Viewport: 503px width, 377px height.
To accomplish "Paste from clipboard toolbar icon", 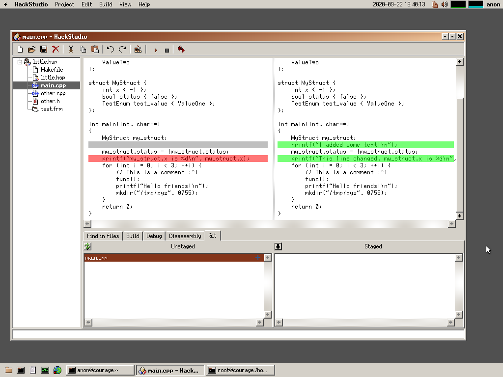I will [95, 50].
